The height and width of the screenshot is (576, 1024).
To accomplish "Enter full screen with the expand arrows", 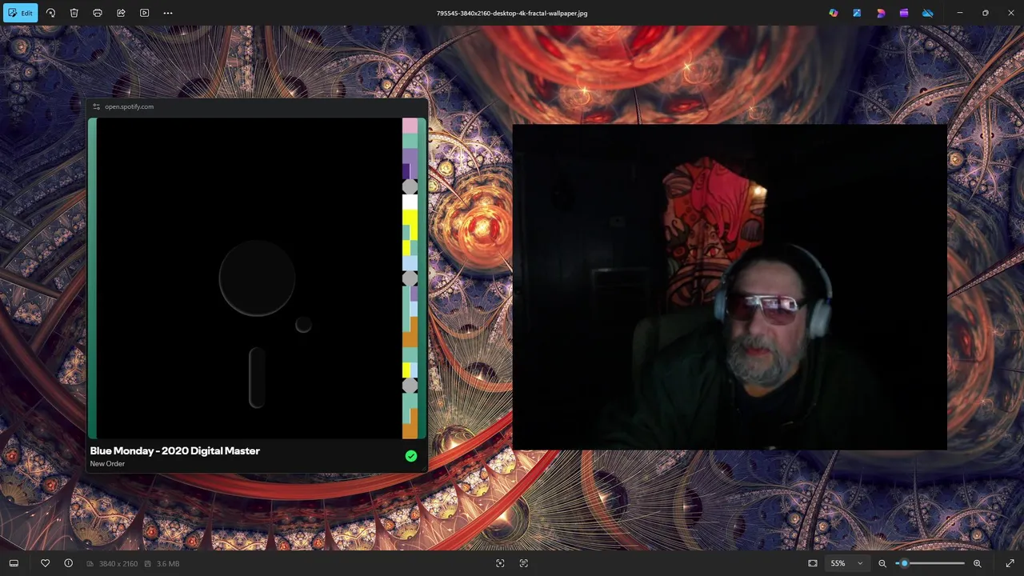I will (x=1010, y=563).
